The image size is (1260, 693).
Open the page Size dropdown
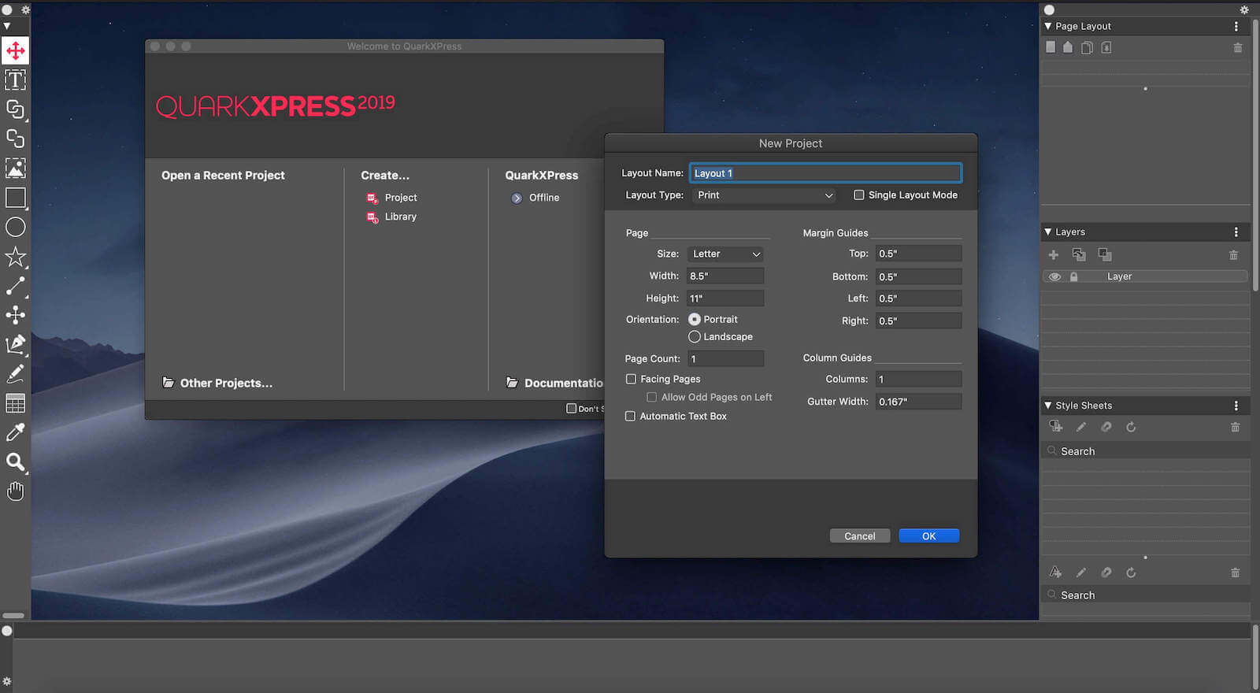pos(725,254)
